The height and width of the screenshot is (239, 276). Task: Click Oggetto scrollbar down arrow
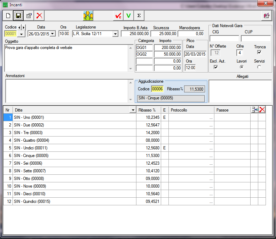[131, 68]
